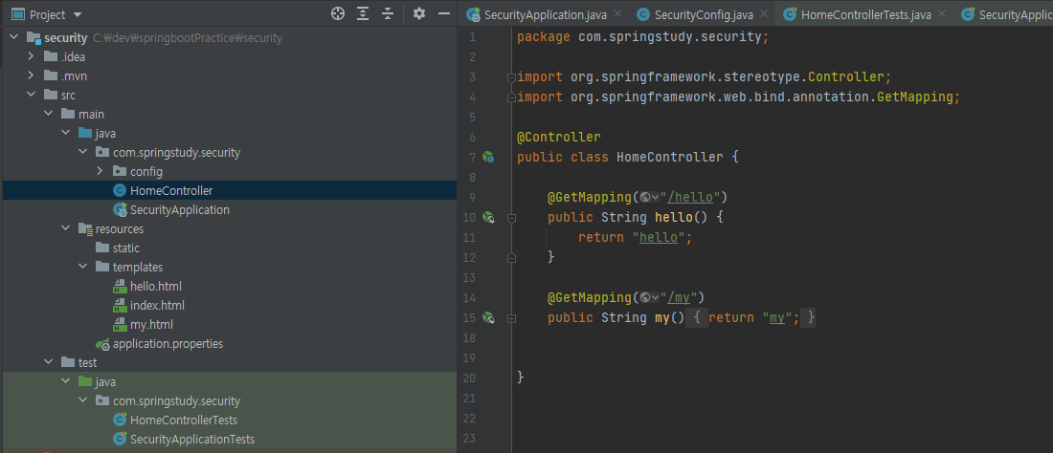The width and height of the screenshot is (1053, 453).
Task: Expand the .mvn folder
Action: click(31, 75)
